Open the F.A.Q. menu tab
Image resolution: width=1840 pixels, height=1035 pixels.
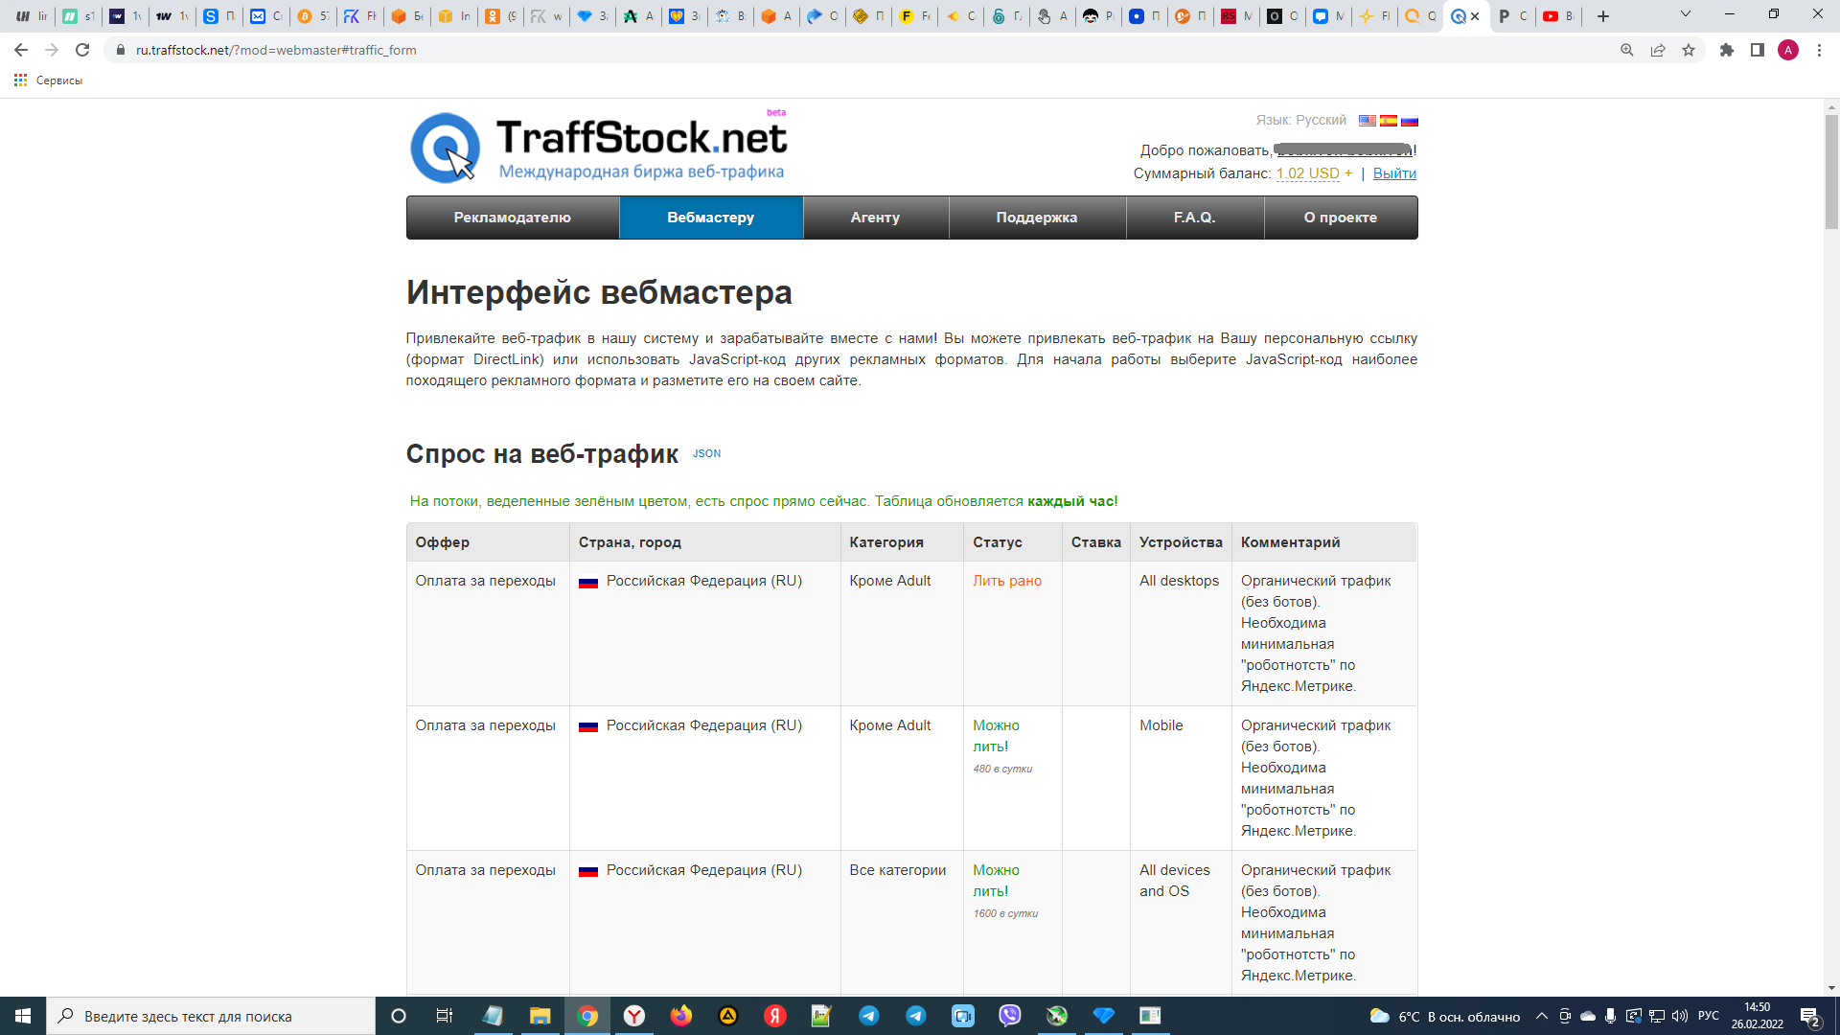click(x=1195, y=218)
